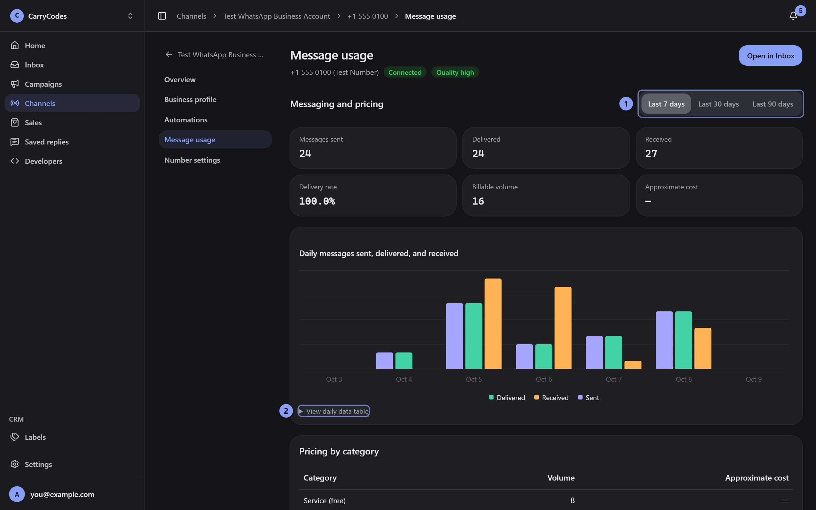Click the Service (free) category row
Viewport: 816px width, 510px height.
pos(546,500)
